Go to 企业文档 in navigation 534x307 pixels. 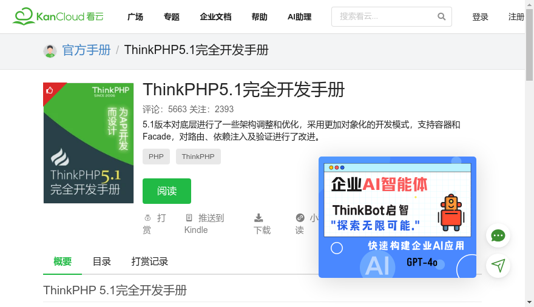pyautogui.click(x=215, y=17)
